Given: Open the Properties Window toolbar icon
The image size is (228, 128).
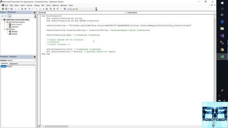Looking at the screenshot, I should [x=54, y=9].
